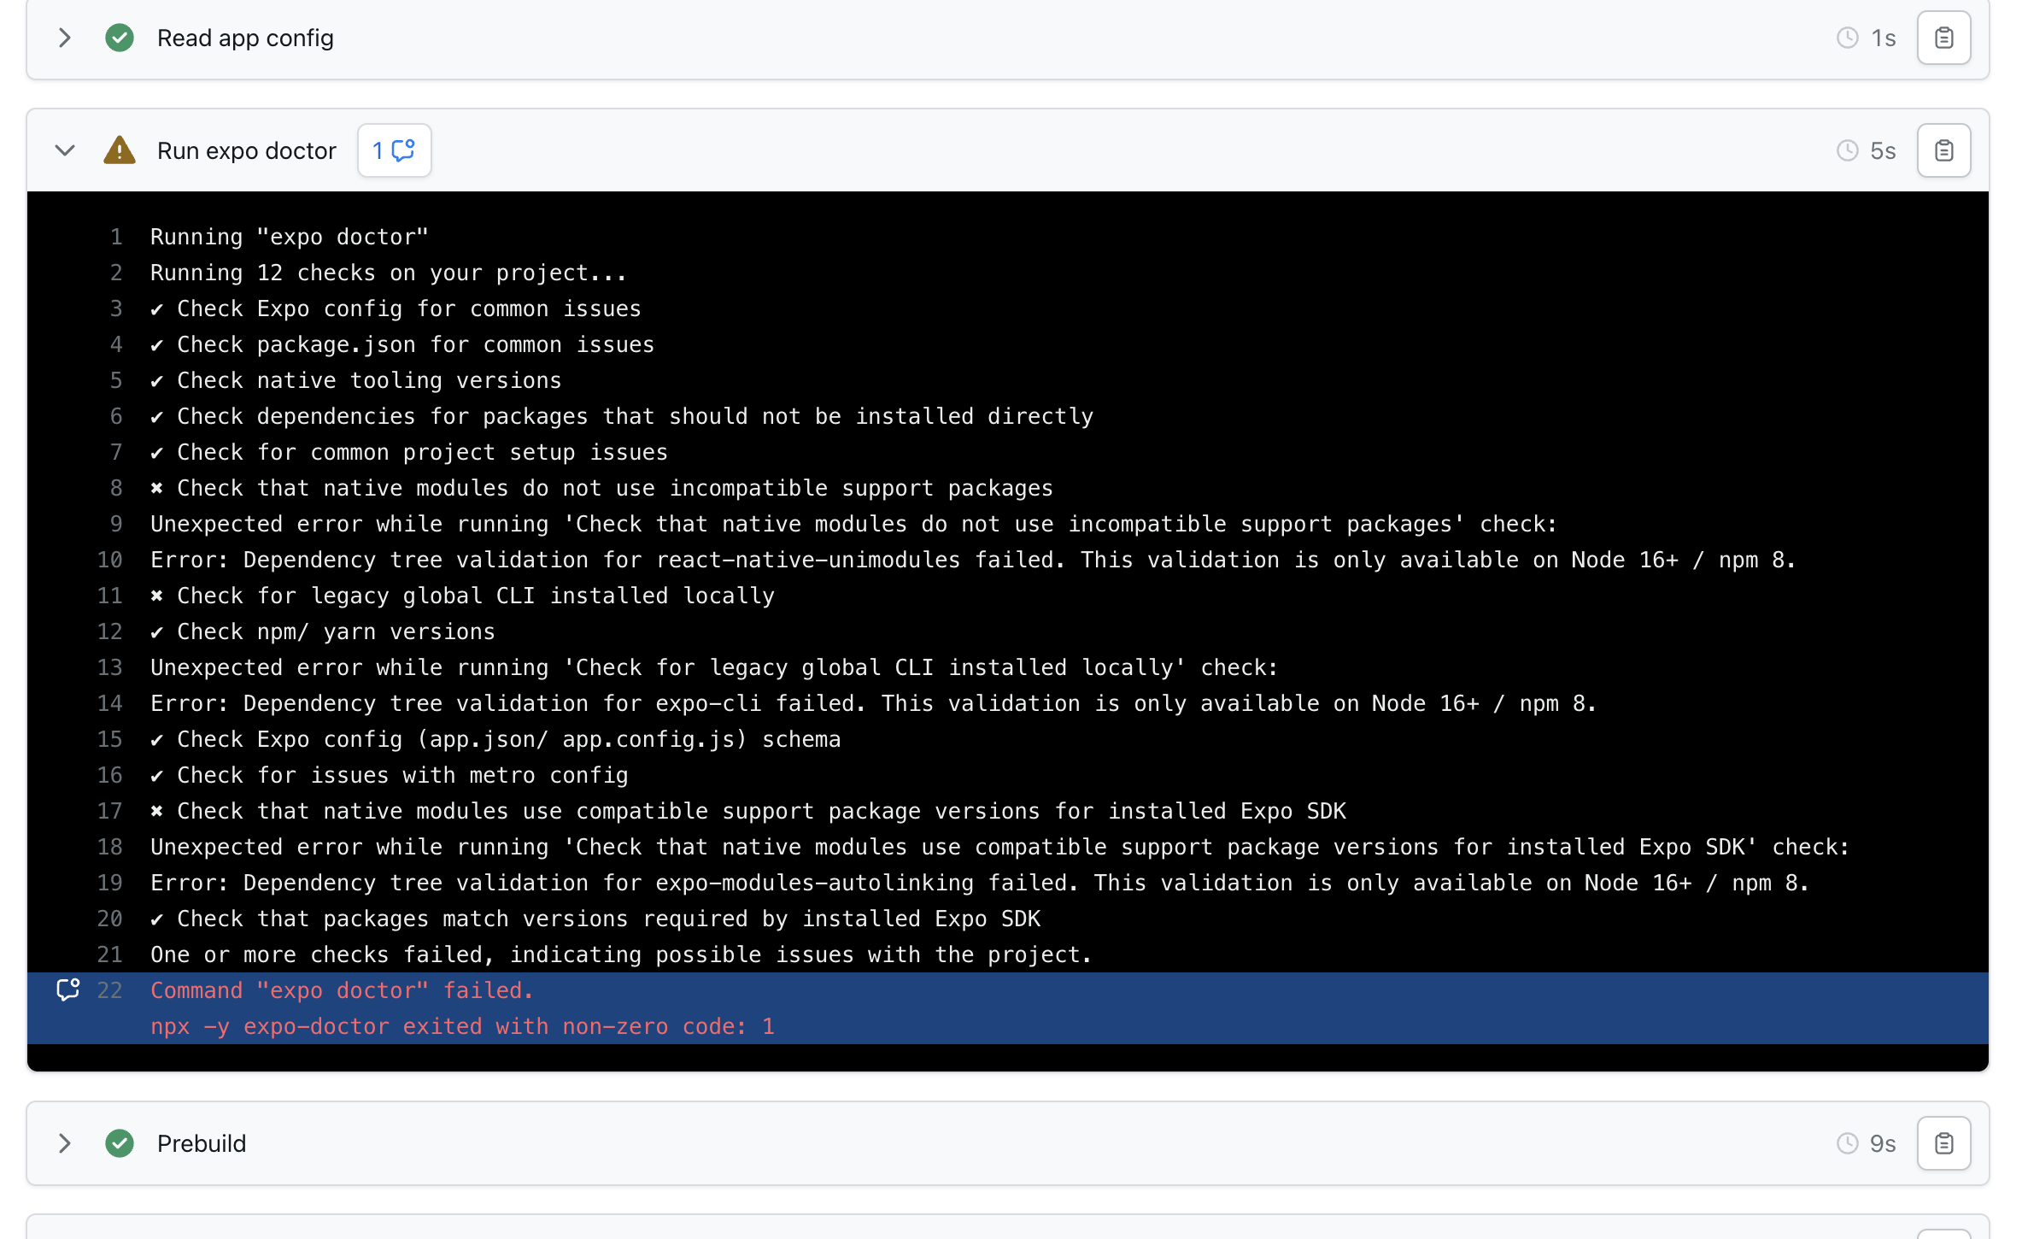Click line 18 Unexpected error compatible support package check
Viewport: 2028px width, 1239px height.
click(x=999, y=847)
